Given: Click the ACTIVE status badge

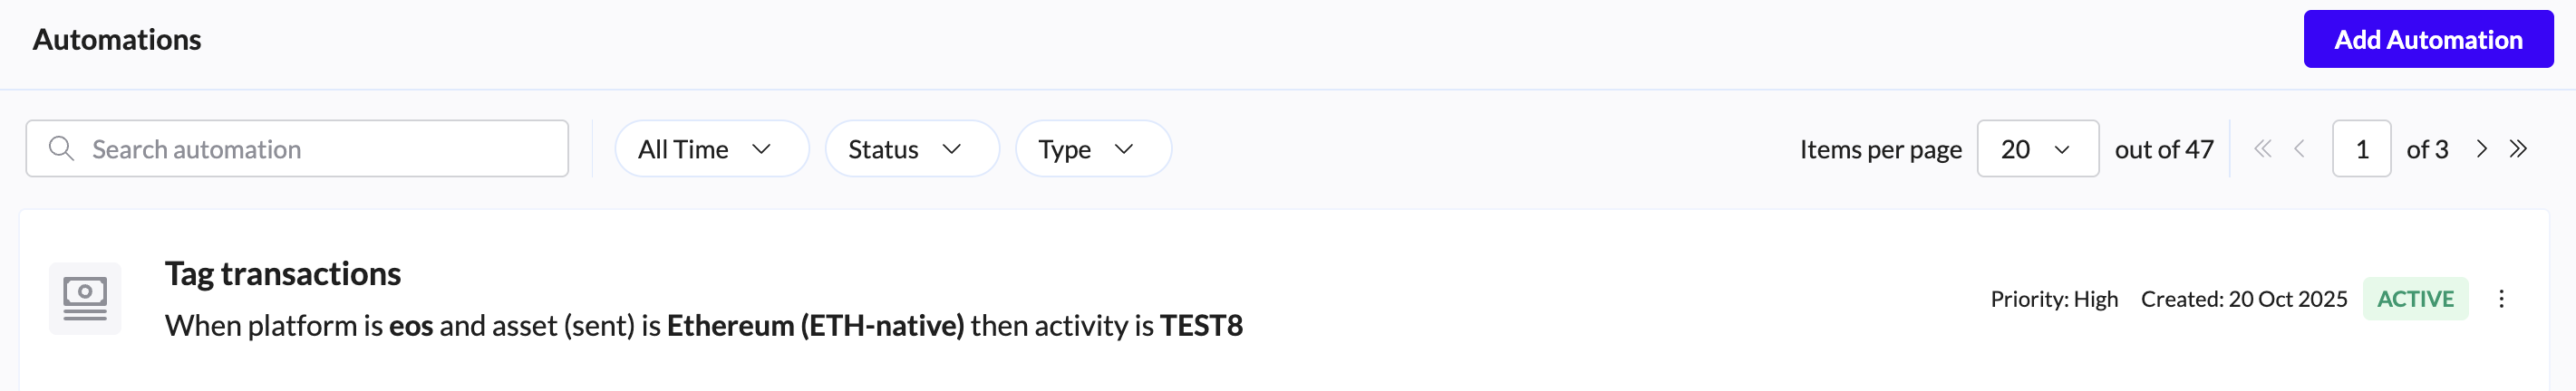Looking at the screenshot, I should (x=2415, y=300).
